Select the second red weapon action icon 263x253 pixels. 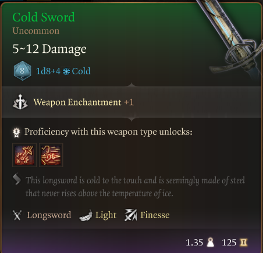tap(51, 155)
